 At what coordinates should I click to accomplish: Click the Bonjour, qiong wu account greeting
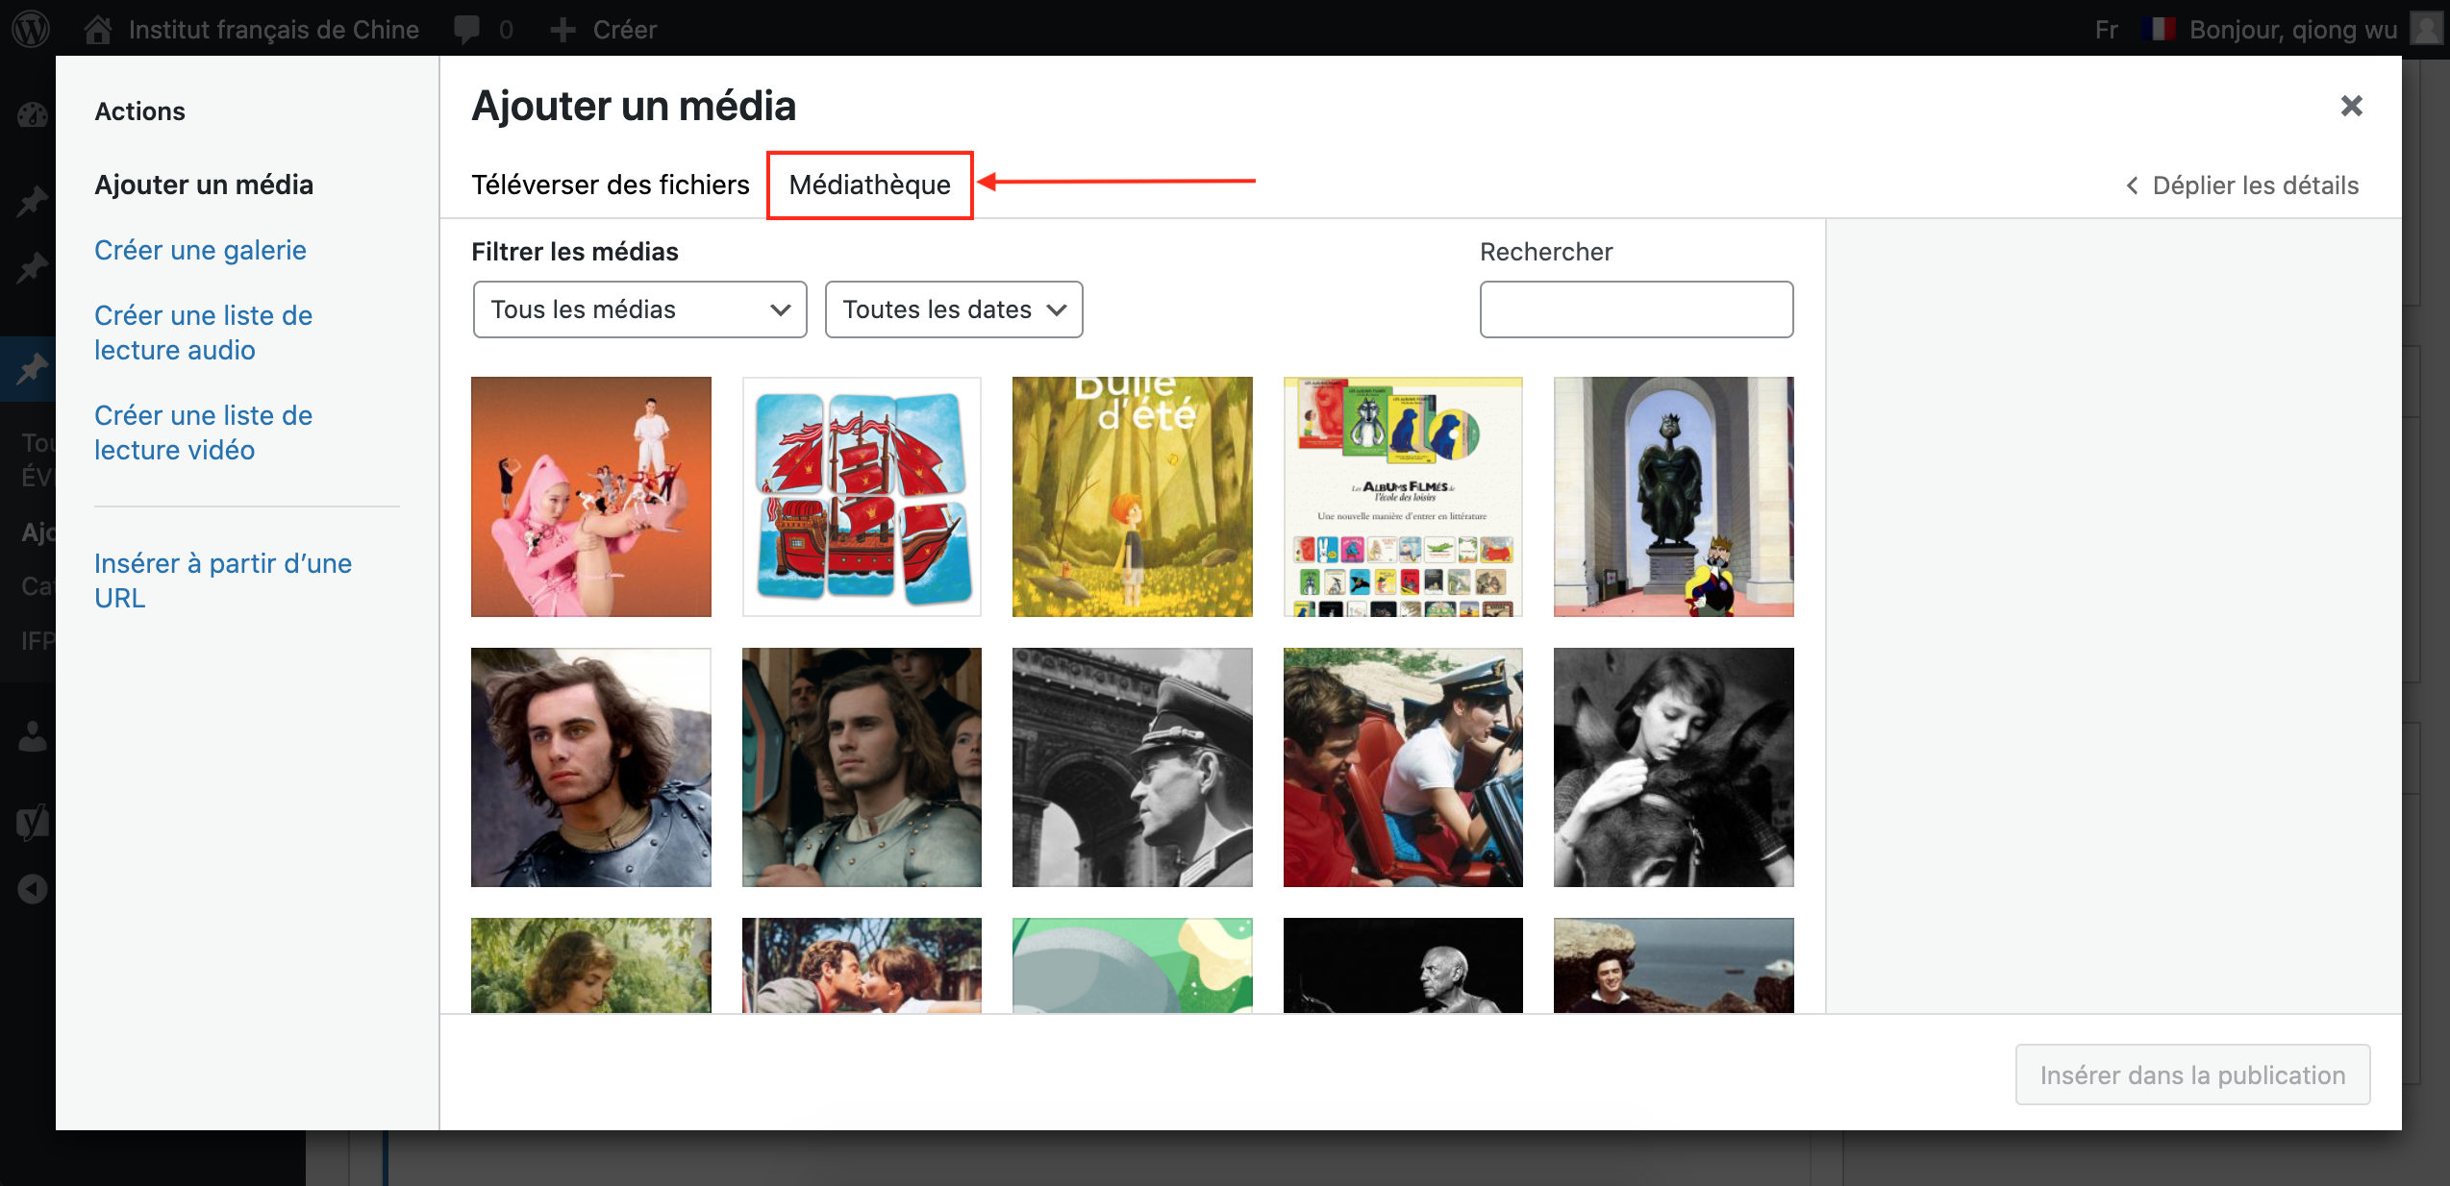(x=2293, y=30)
